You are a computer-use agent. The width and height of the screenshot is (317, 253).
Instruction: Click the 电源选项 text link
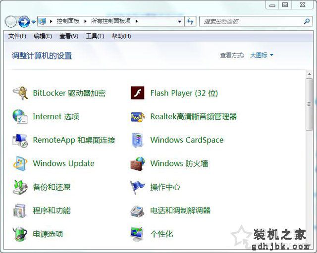pyautogui.click(x=48, y=234)
